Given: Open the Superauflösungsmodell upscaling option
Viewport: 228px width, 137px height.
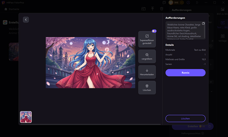Looking at the screenshot, I should pyautogui.click(x=147, y=39).
